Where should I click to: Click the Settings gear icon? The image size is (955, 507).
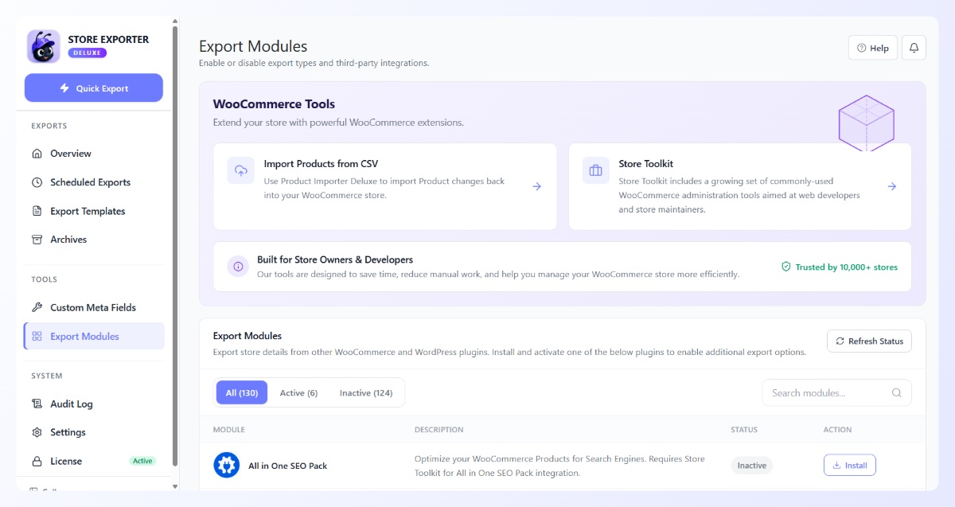pyautogui.click(x=37, y=432)
